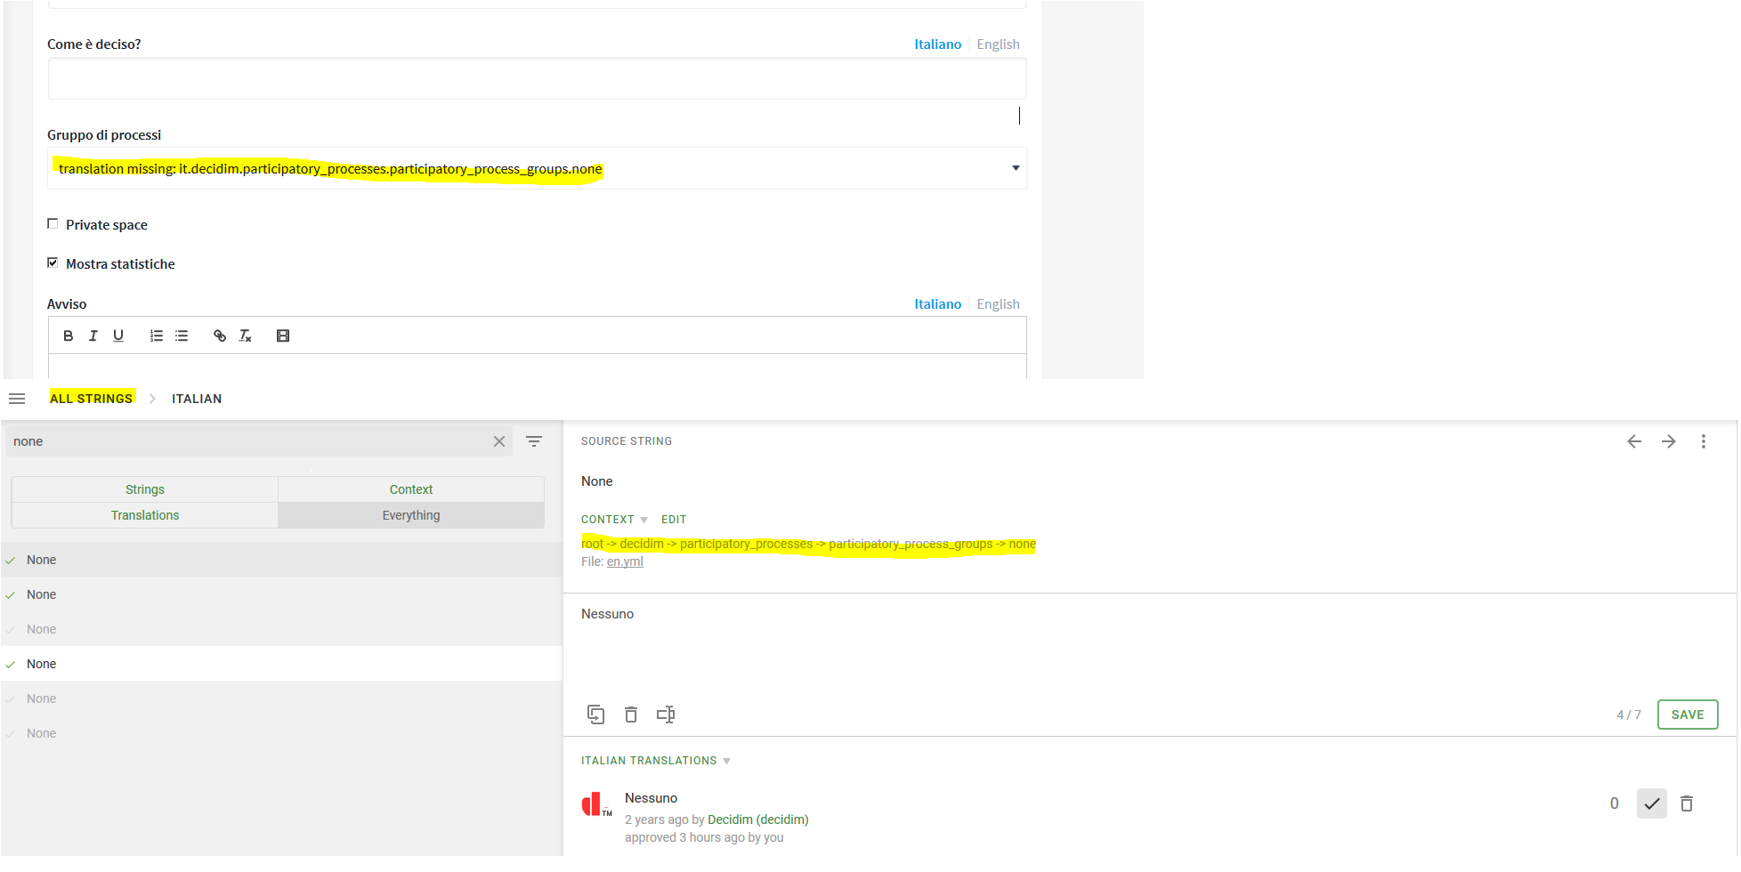The width and height of the screenshot is (1741, 872).
Task: Insert a numbered list in the editor
Action: point(157,335)
